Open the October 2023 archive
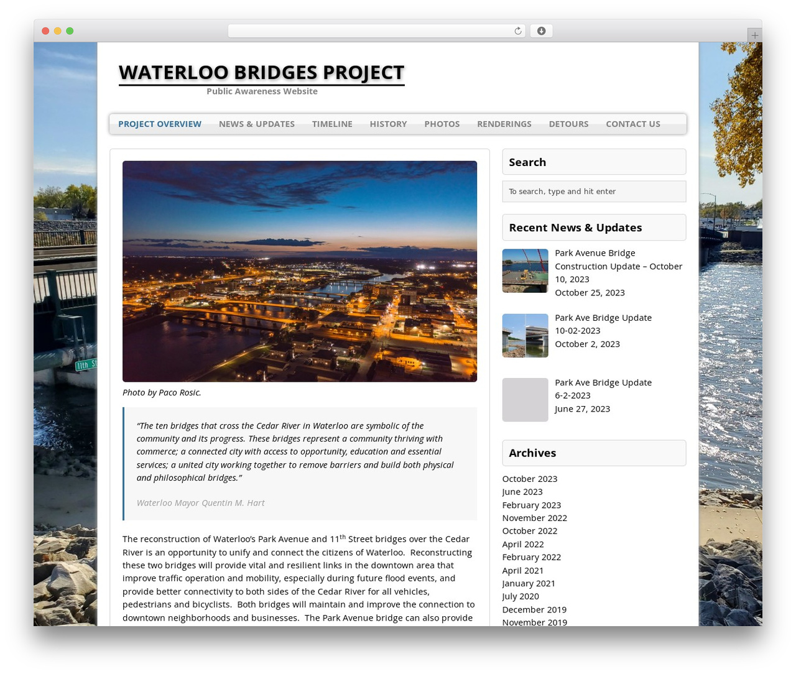This screenshot has height=674, width=796. [x=530, y=479]
